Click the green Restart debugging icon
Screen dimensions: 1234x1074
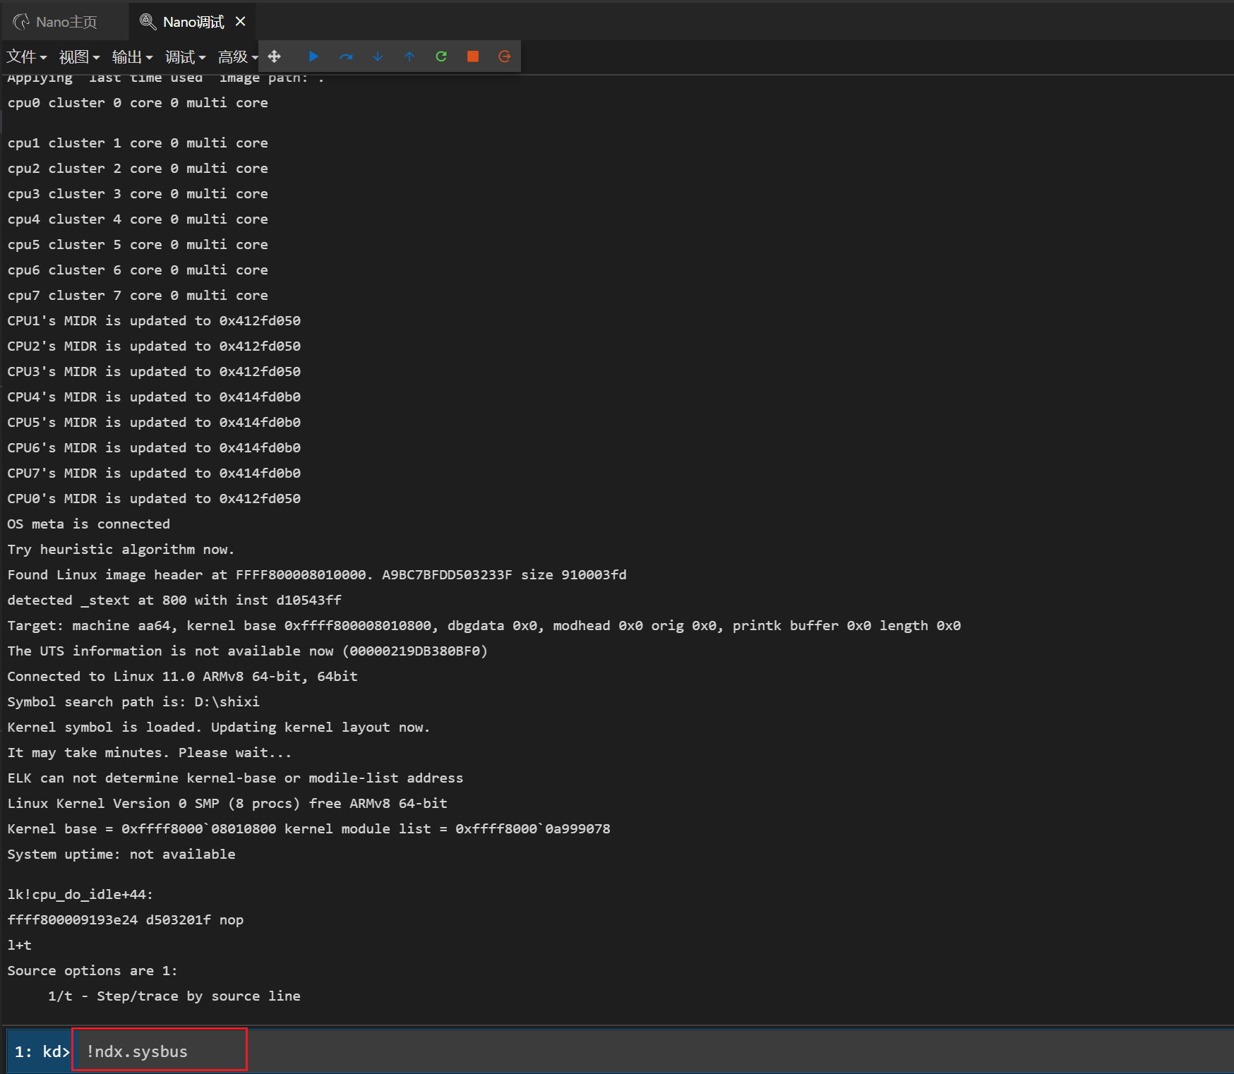(441, 56)
